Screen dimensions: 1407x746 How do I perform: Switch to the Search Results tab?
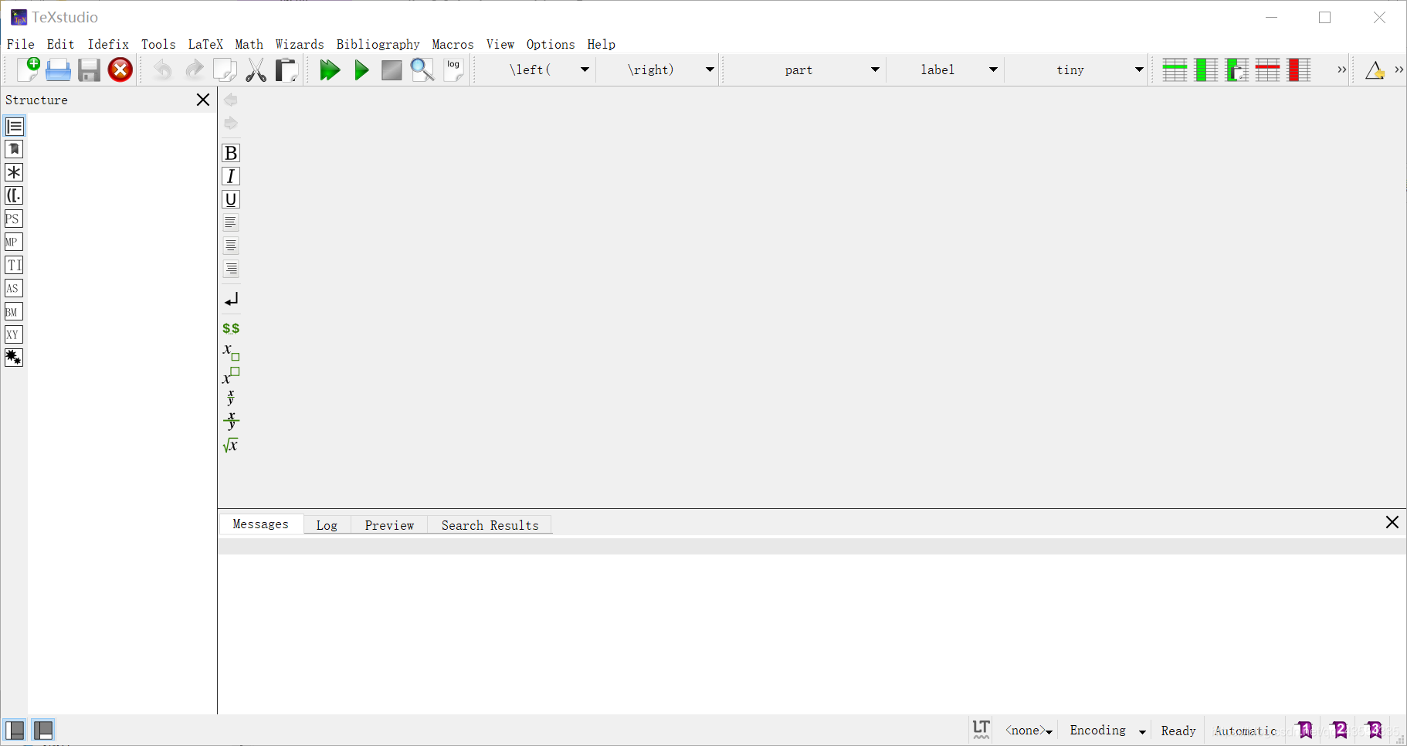490,525
